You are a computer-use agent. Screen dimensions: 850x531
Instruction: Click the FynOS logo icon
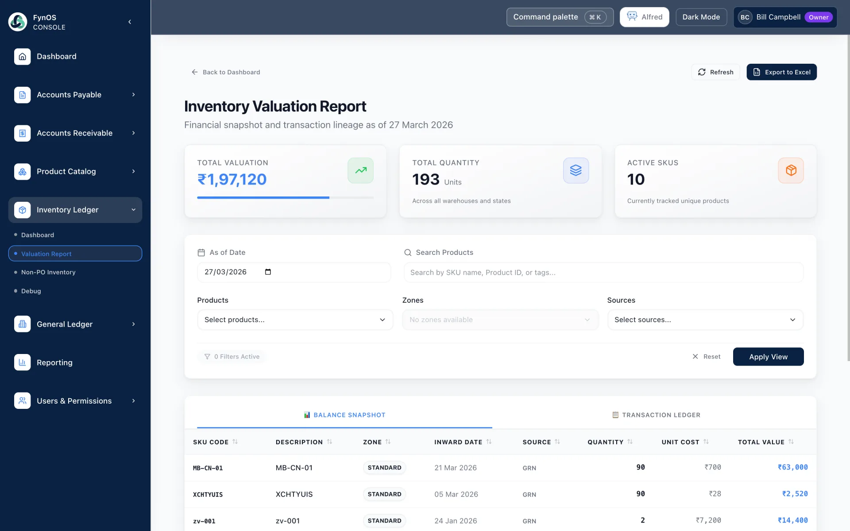pos(18,22)
